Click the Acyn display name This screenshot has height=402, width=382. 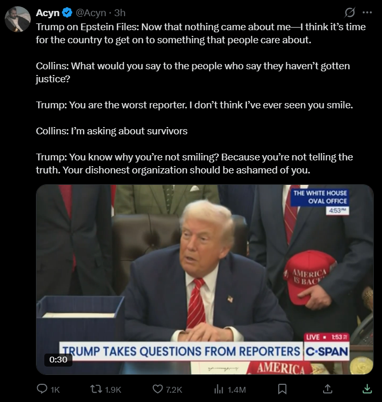[48, 12]
